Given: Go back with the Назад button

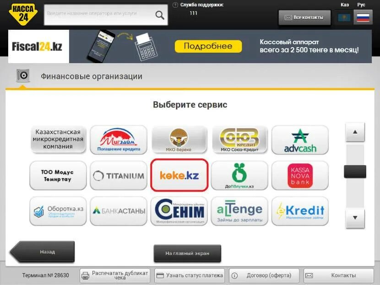Looking at the screenshot, I should pos(43,252).
